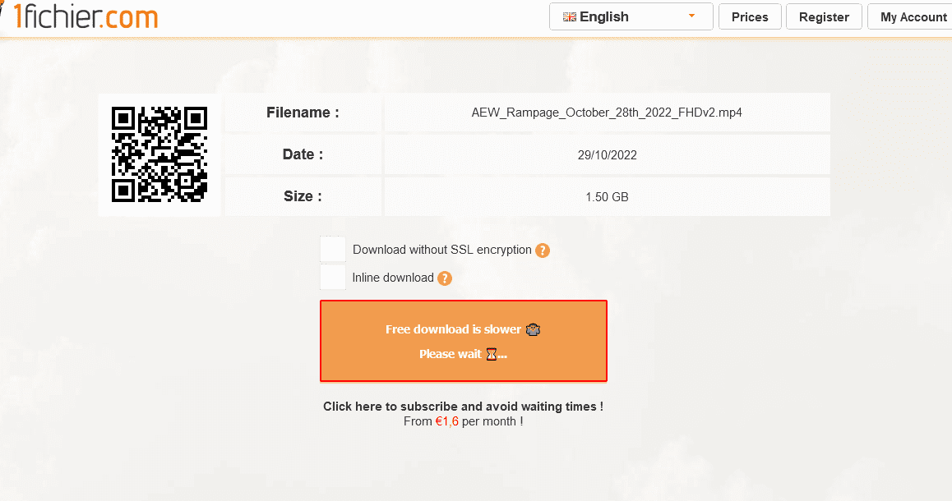Click the hourglass Please wait icon

tap(491, 354)
